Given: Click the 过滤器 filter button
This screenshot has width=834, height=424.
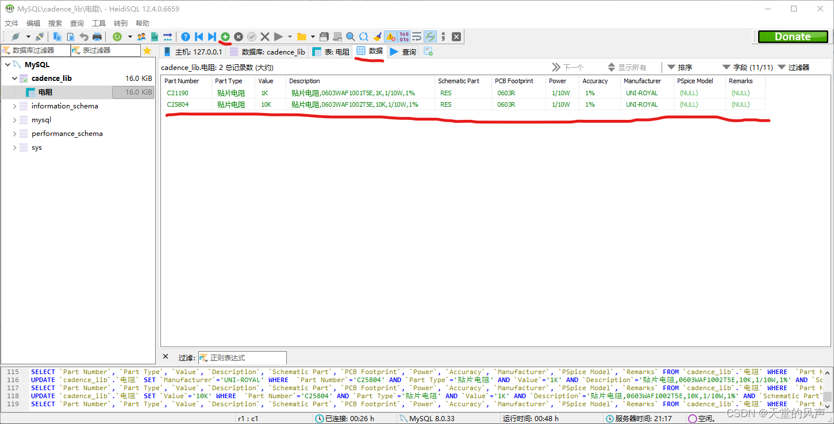Looking at the screenshot, I should [793, 67].
